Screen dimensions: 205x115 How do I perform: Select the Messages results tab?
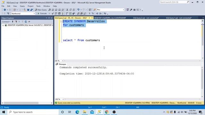61,64
